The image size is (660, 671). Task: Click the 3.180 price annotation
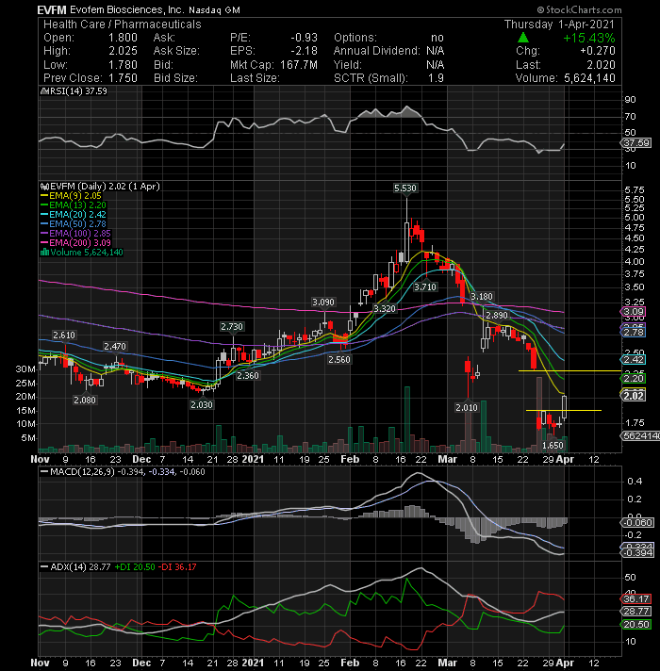pos(482,297)
